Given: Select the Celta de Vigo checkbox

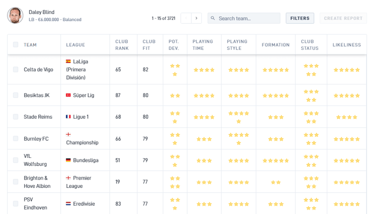Looking at the screenshot, I should pyautogui.click(x=16, y=69).
